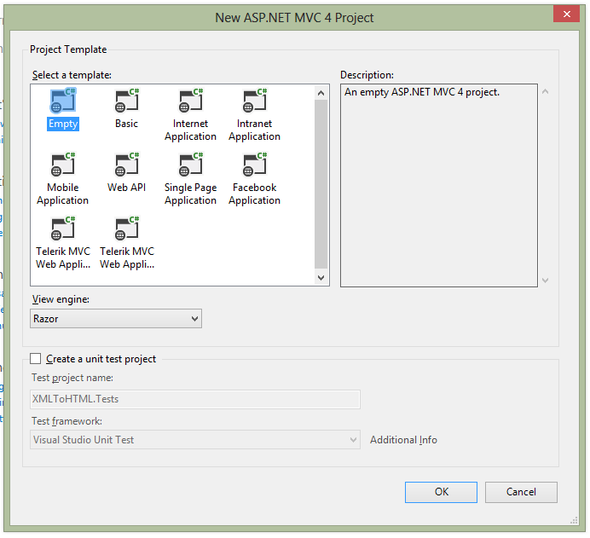Viewport: 590px width, 538px height.
Task: Open the View engine Razor dropdown
Action: [116, 319]
